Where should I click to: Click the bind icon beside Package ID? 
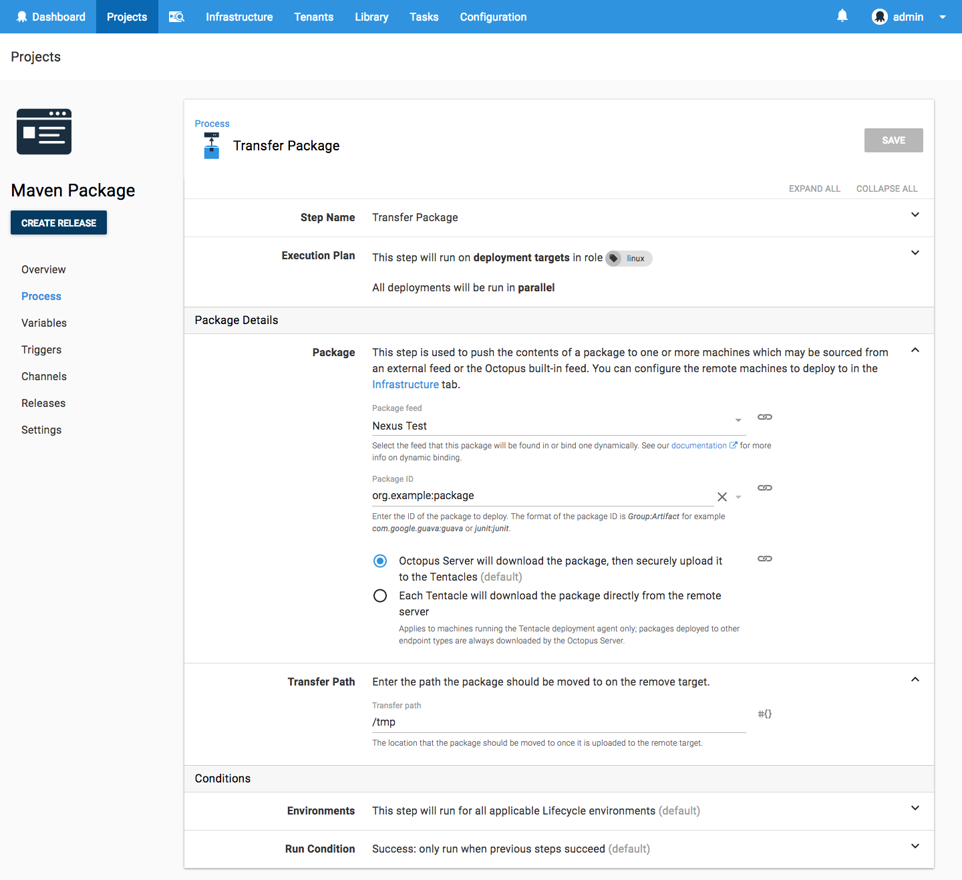click(765, 488)
